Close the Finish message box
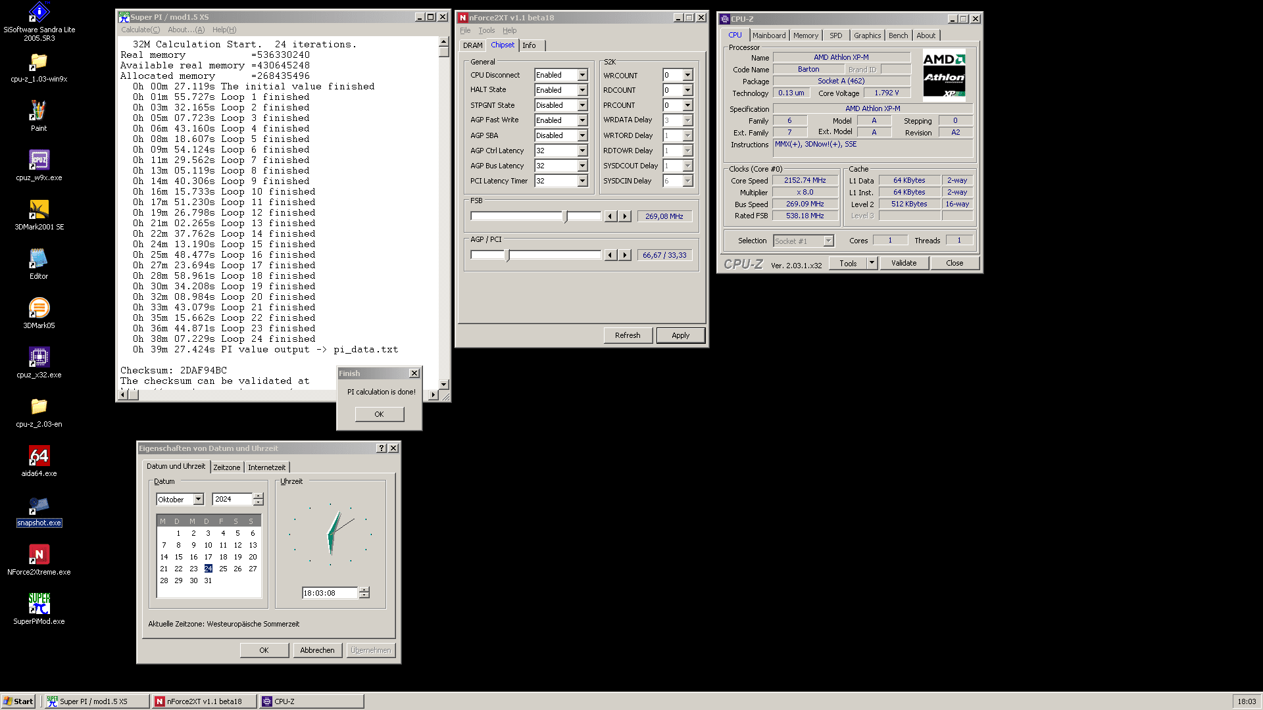 coord(414,373)
